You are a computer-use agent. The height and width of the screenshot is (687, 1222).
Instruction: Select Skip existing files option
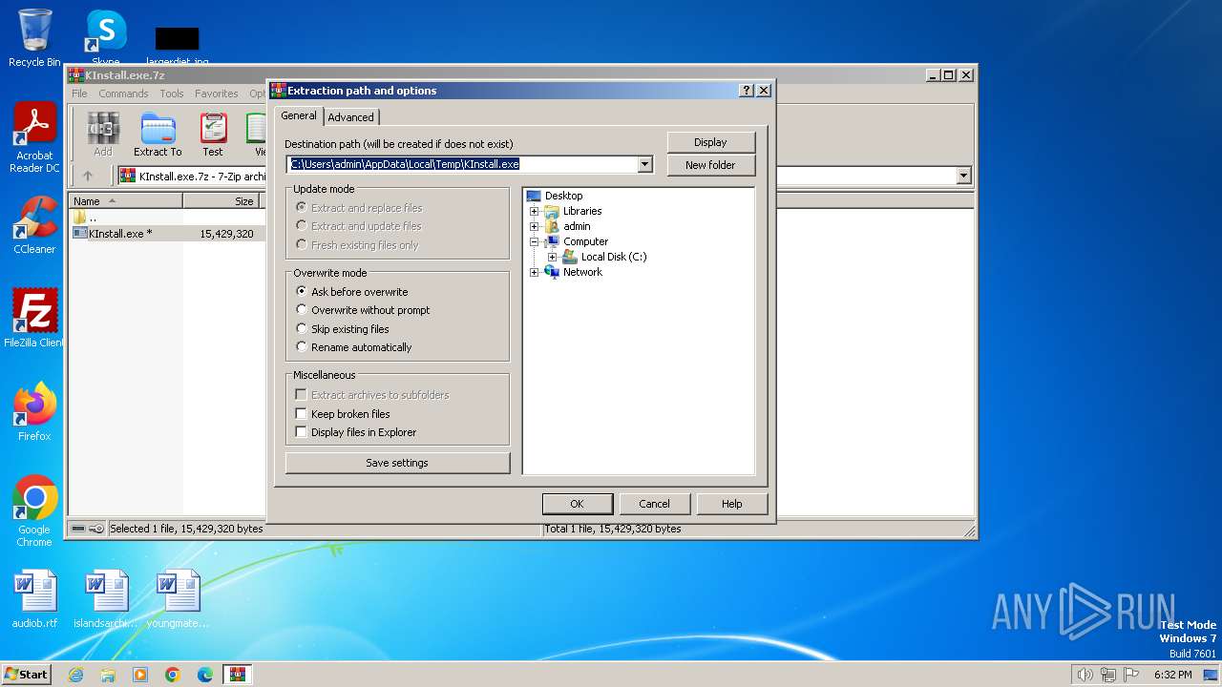tap(343, 329)
